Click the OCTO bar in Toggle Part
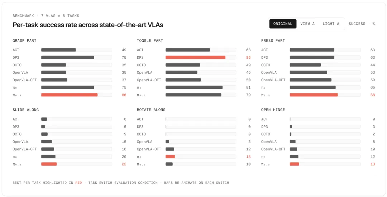 tap(183, 65)
